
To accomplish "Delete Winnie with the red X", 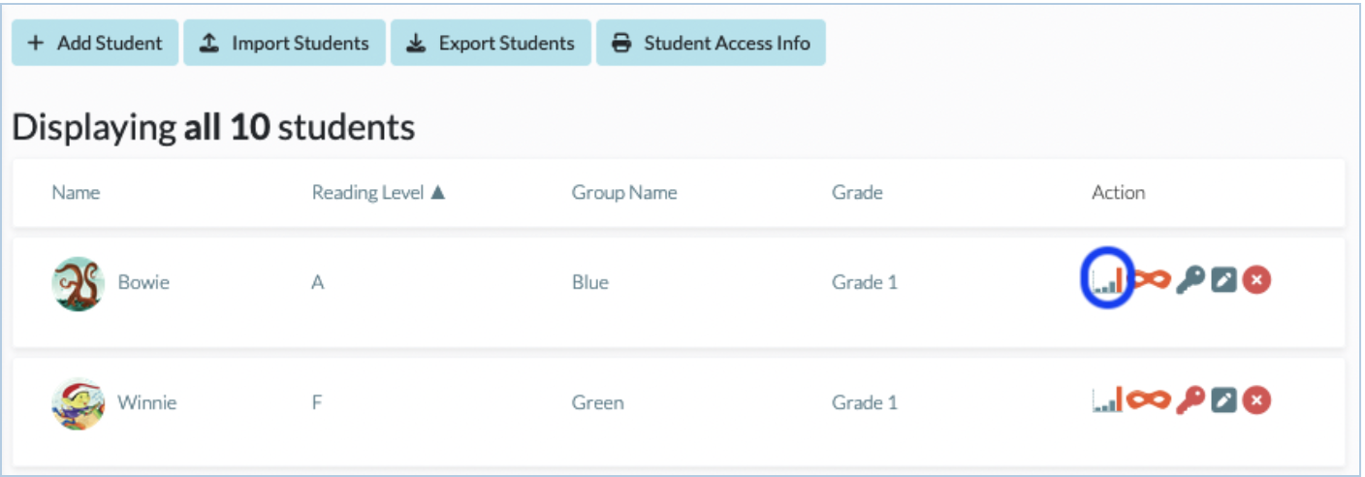I will [x=1256, y=398].
